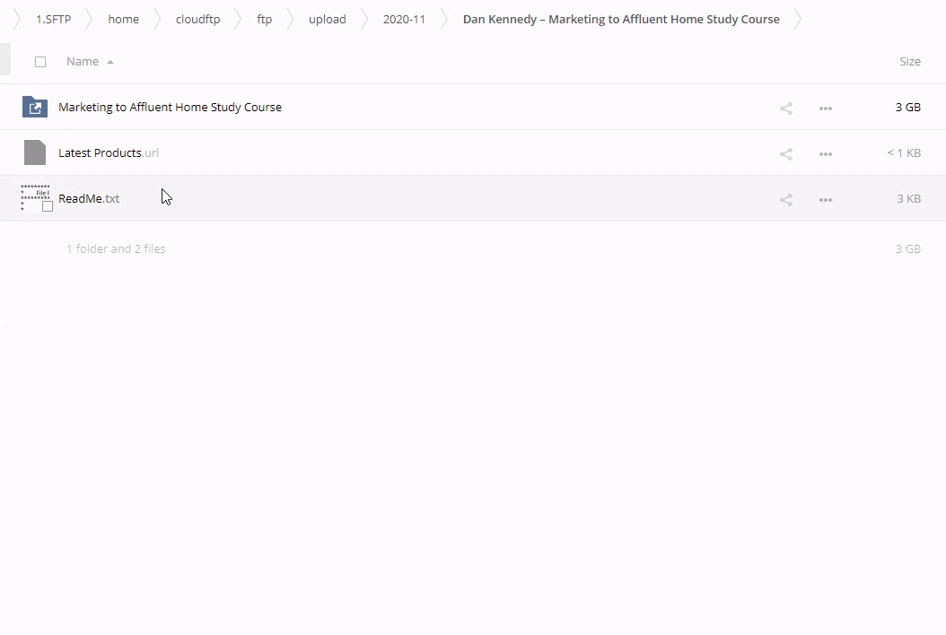Open more options for Marketing to Affluent folder
This screenshot has width=946, height=635.
pos(825,108)
